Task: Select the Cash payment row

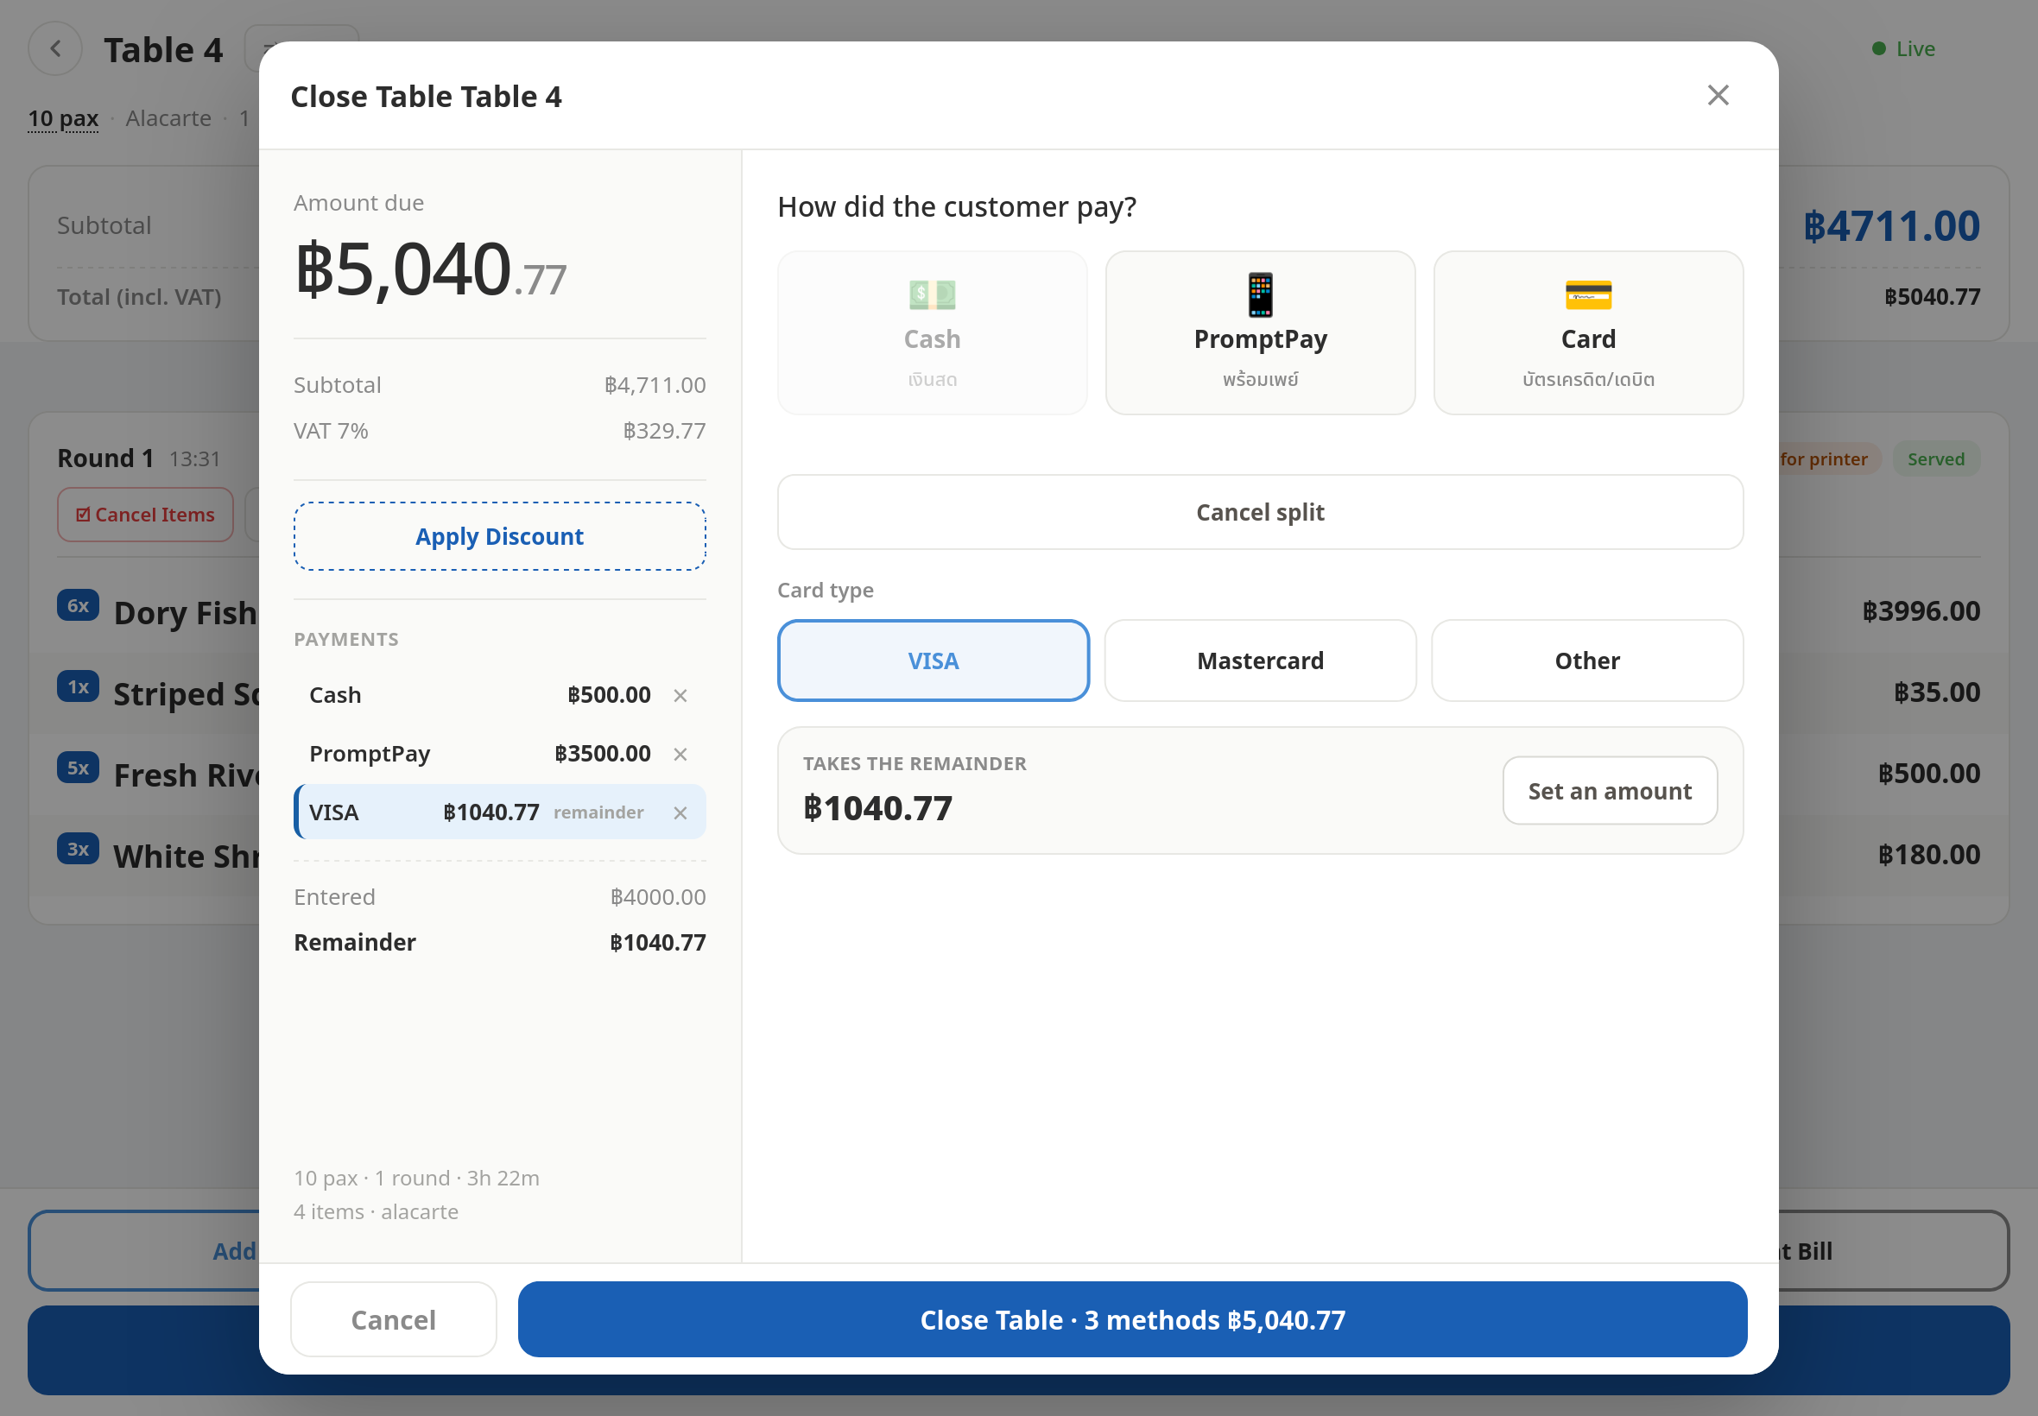Action: pos(499,695)
